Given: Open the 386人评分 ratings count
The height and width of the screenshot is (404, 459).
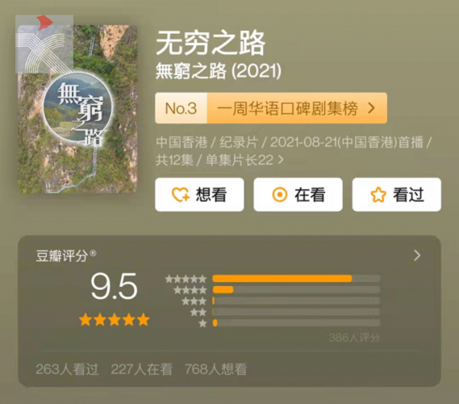Looking at the screenshot, I should click(x=354, y=338).
